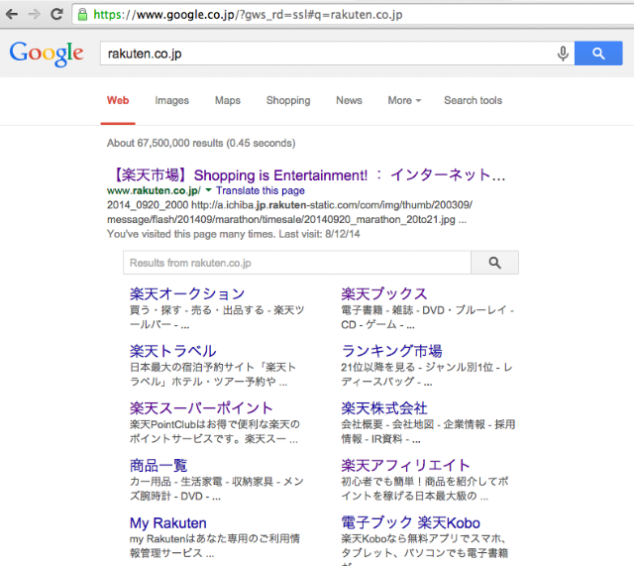Open the 商品一覧 sitelink
Viewport: 634px width, 566px height.
(x=158, y=466)
